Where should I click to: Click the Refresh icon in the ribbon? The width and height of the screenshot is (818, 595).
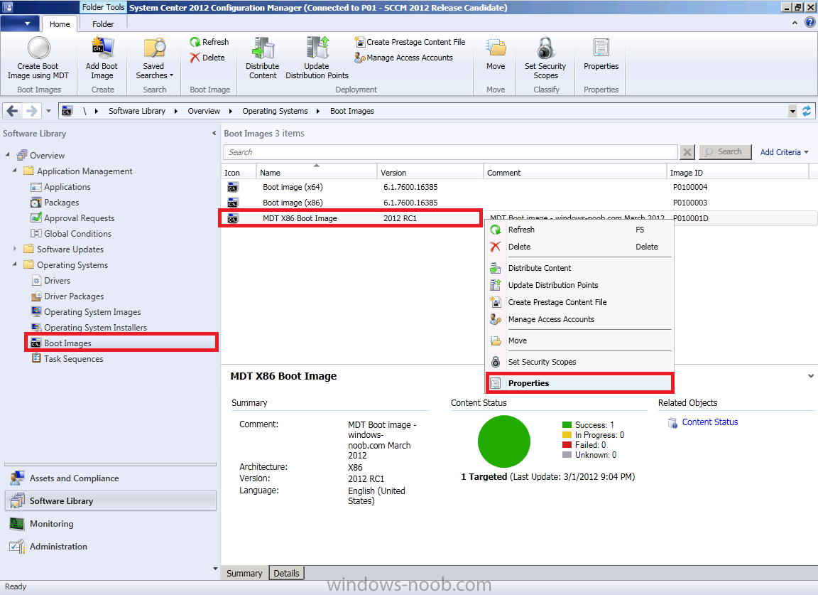tap(195, 42)
